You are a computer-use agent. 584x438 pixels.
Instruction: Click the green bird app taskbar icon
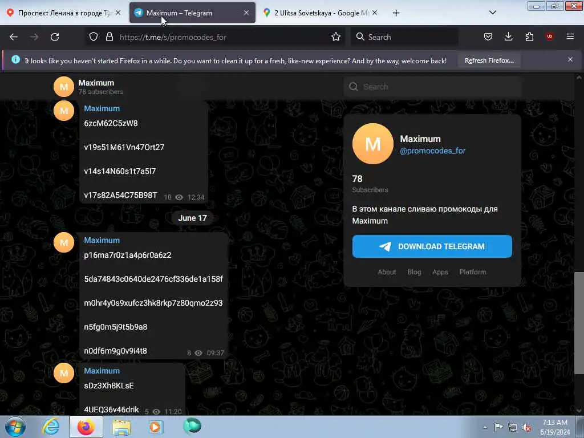click(x=192, y=426)
